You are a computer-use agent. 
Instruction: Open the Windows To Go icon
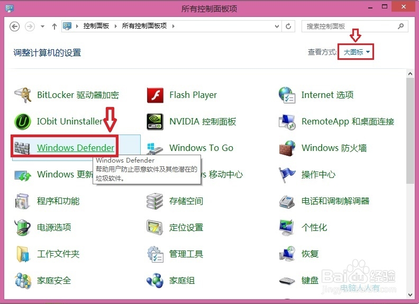tap(154, 148)
